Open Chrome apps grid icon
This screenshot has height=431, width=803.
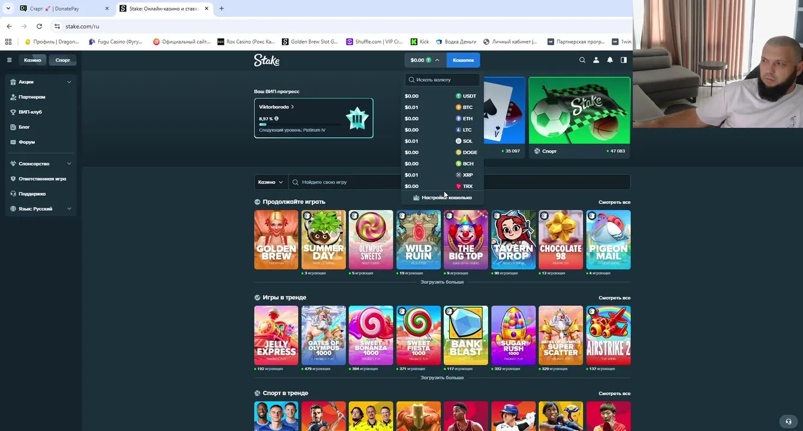click(x=8, y=42)
